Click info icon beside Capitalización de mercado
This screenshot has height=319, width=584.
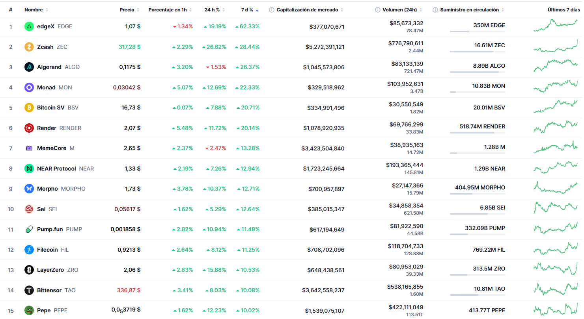272,10
